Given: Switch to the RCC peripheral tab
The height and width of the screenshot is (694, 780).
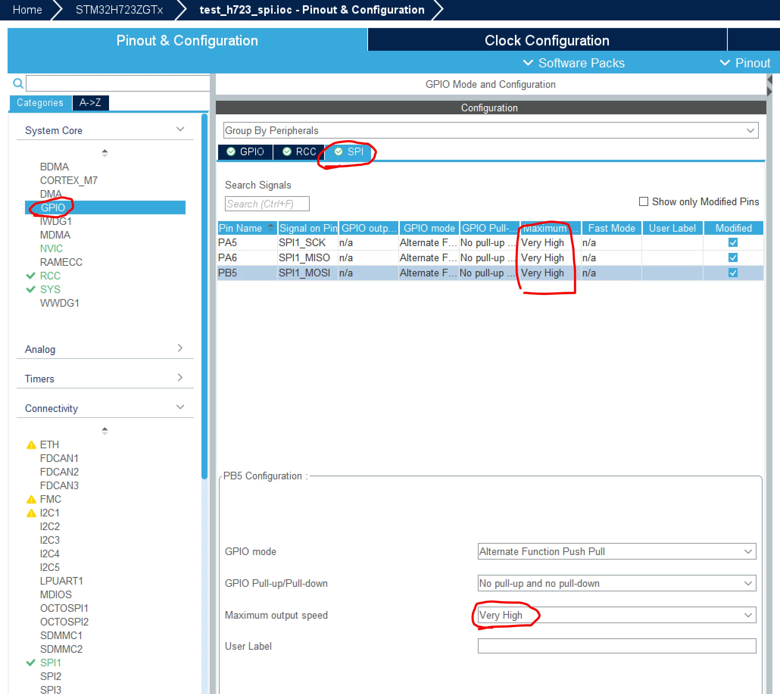Looking at the screenshot, I should [x=299, y=152].
